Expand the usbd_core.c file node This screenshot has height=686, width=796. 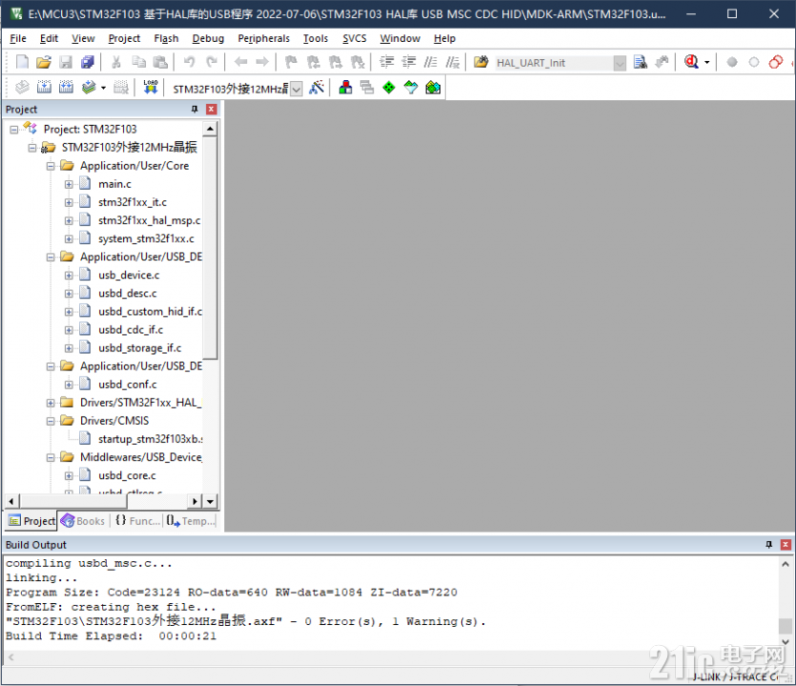tap(69, 476)
